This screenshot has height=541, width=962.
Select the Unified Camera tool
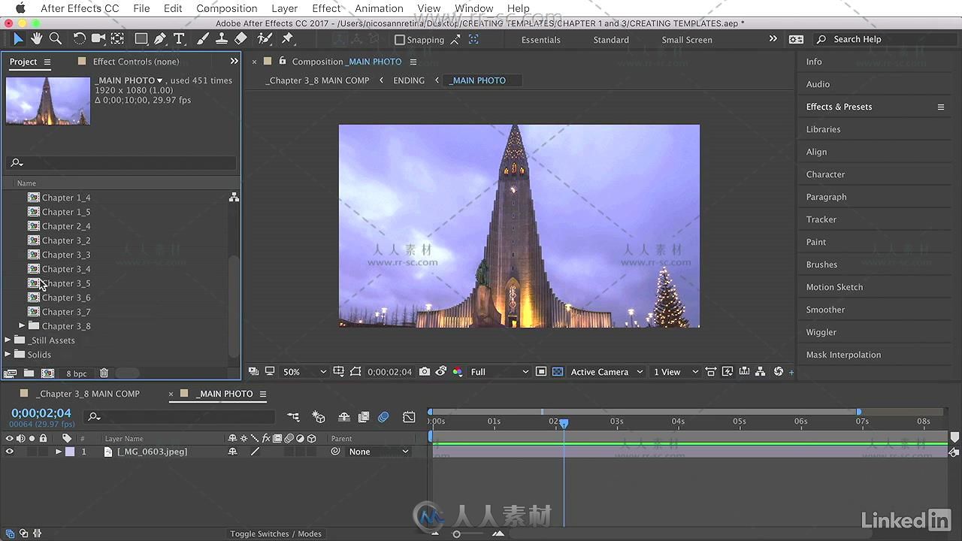[x=98, y=39]
